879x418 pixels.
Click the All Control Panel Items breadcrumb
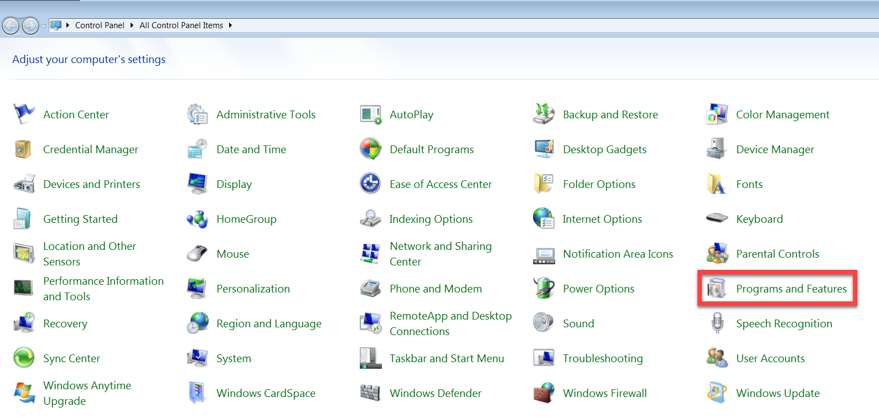tap(181, 25)
